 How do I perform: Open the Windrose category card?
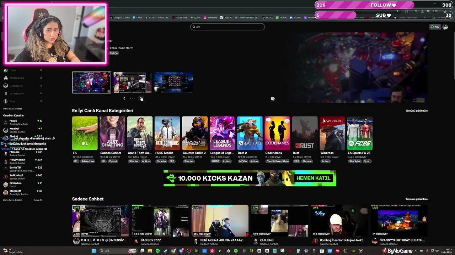pyautogui.click(x=332, y=133)
